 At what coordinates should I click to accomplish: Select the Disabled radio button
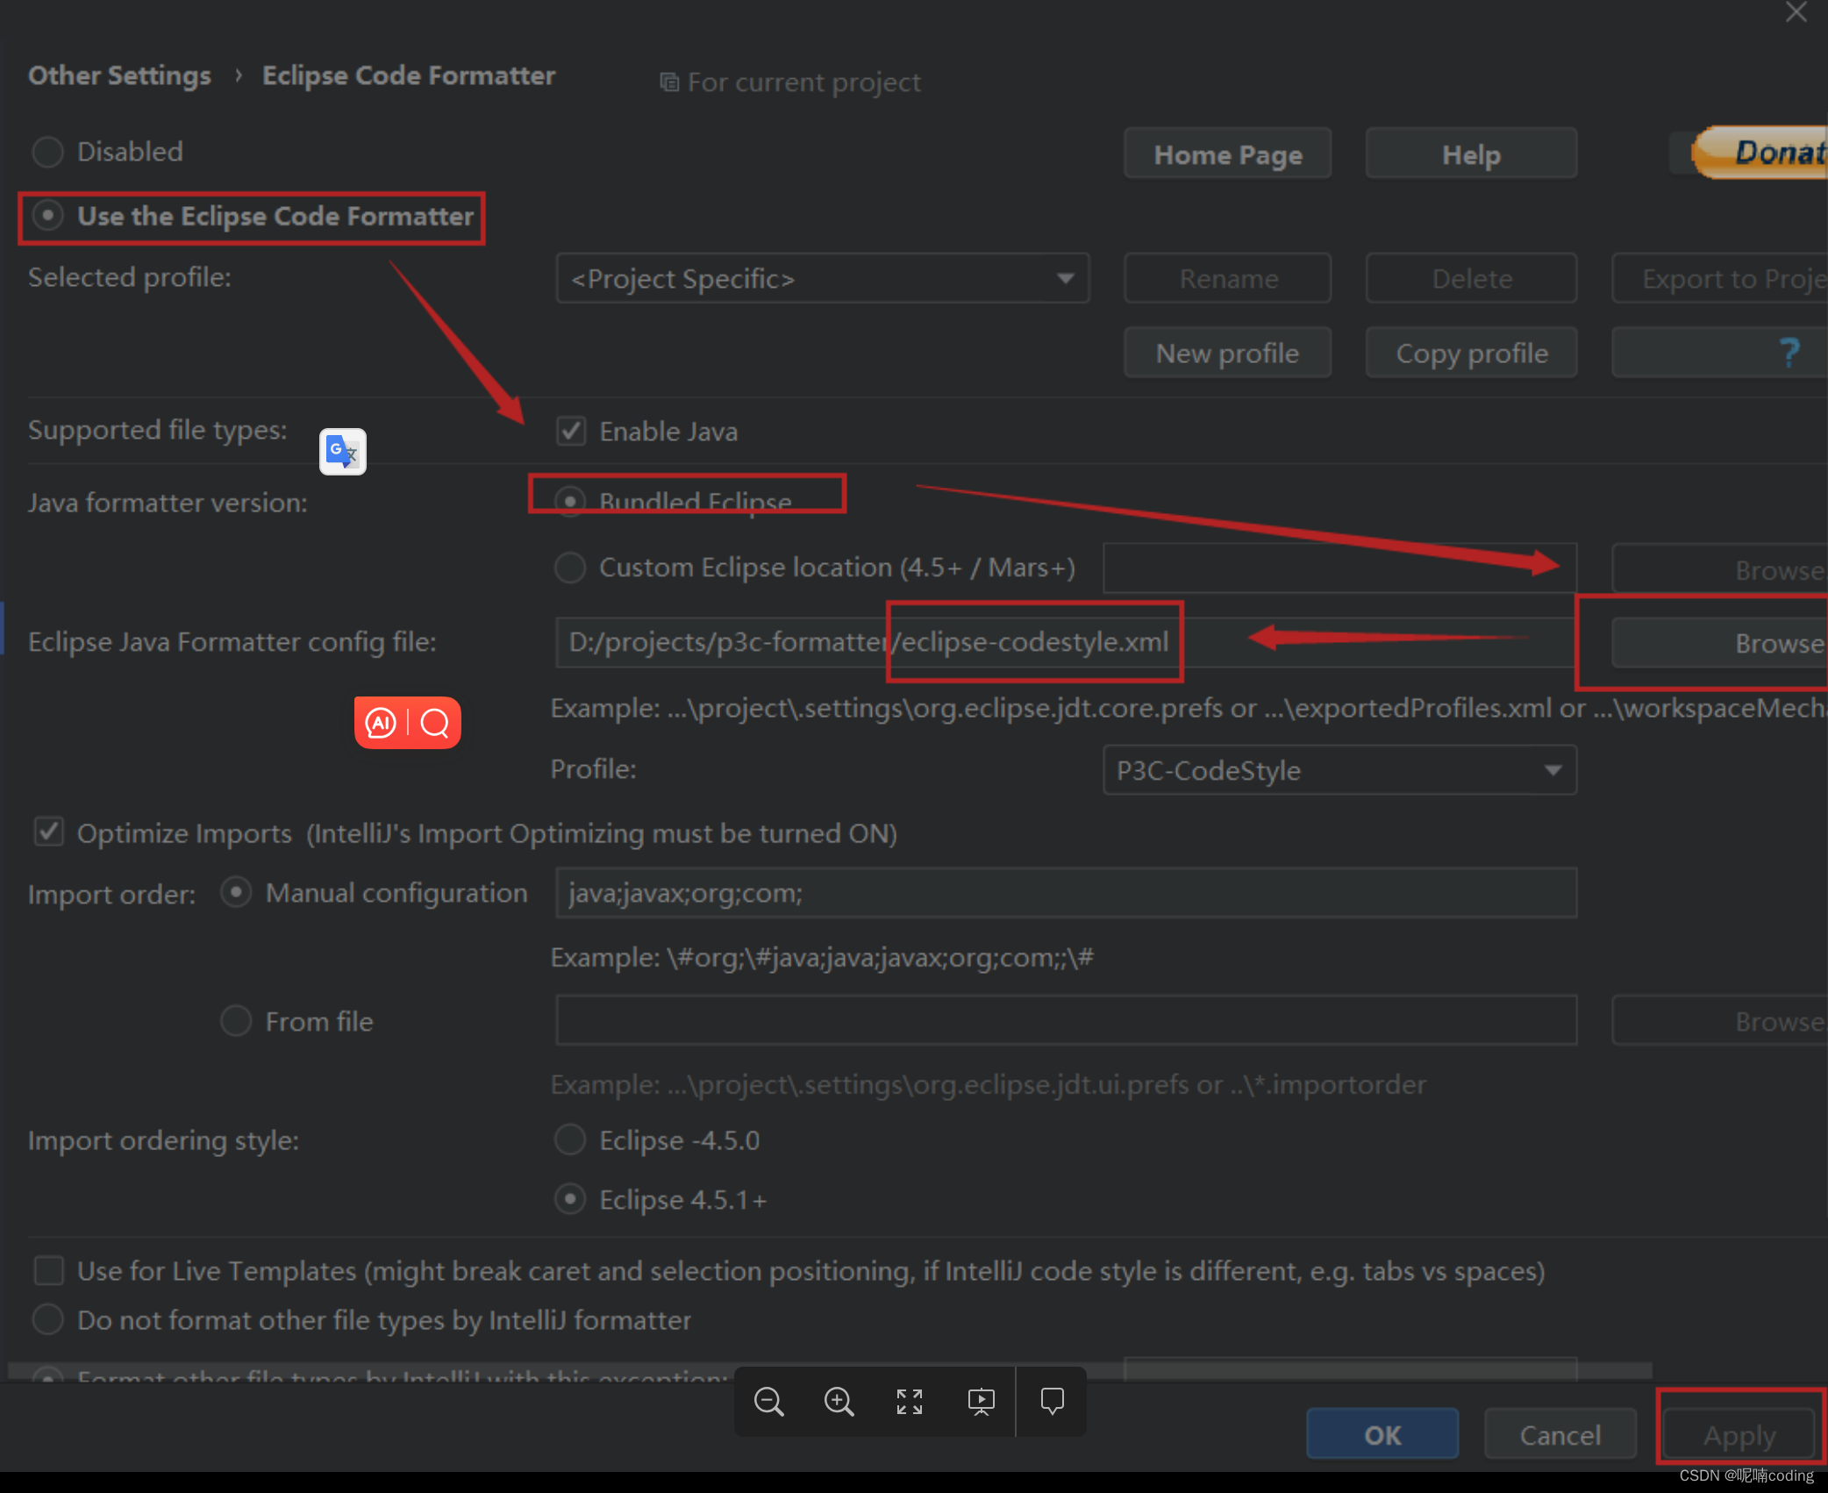click(x=47, y=152)
